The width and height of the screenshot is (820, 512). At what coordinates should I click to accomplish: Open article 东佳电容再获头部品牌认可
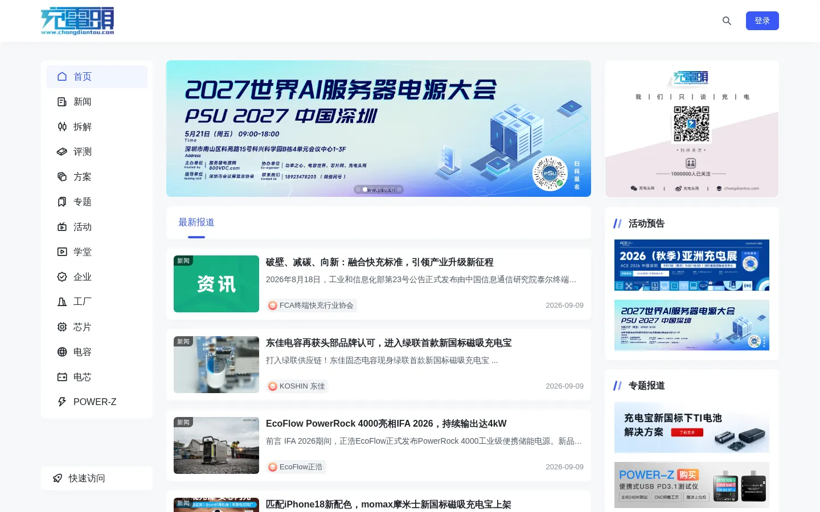tap(389, 343)
